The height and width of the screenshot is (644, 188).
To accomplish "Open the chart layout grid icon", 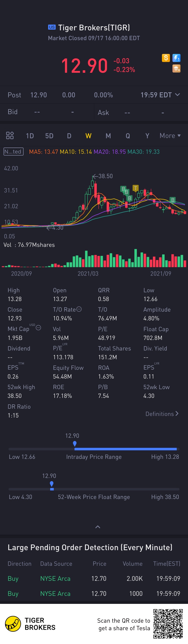I will [x=10, y=135].
